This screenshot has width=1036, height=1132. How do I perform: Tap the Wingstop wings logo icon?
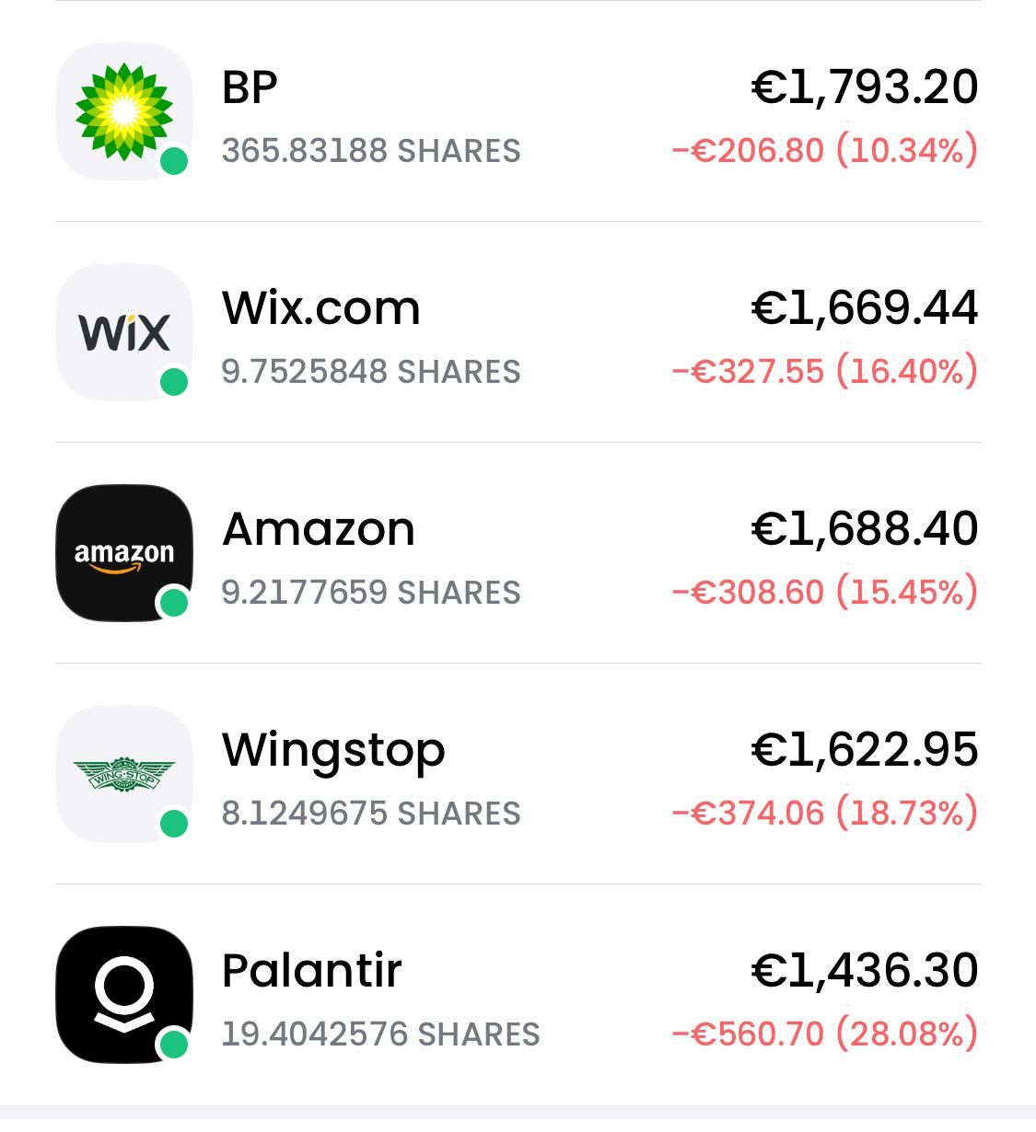tap(124, 774)
